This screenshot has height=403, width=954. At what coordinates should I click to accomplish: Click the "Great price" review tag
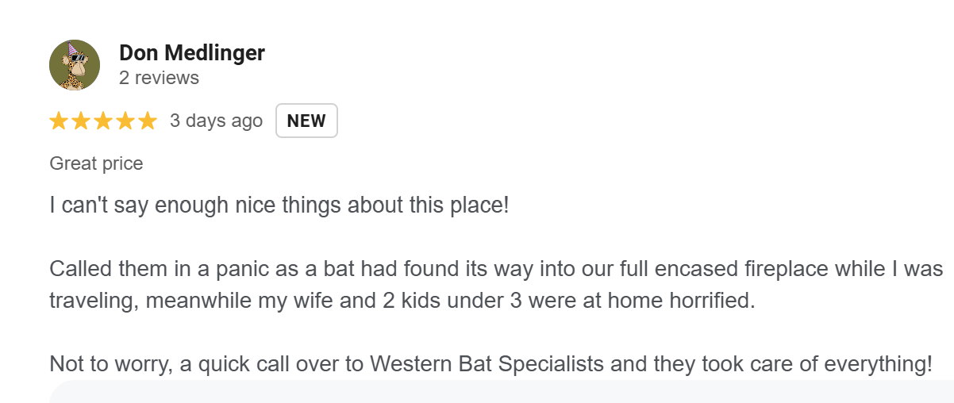click(x=96, y=164)
